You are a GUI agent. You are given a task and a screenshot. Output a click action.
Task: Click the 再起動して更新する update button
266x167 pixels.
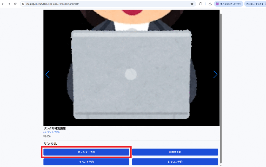pyautogui.click(x=255, y=4)
